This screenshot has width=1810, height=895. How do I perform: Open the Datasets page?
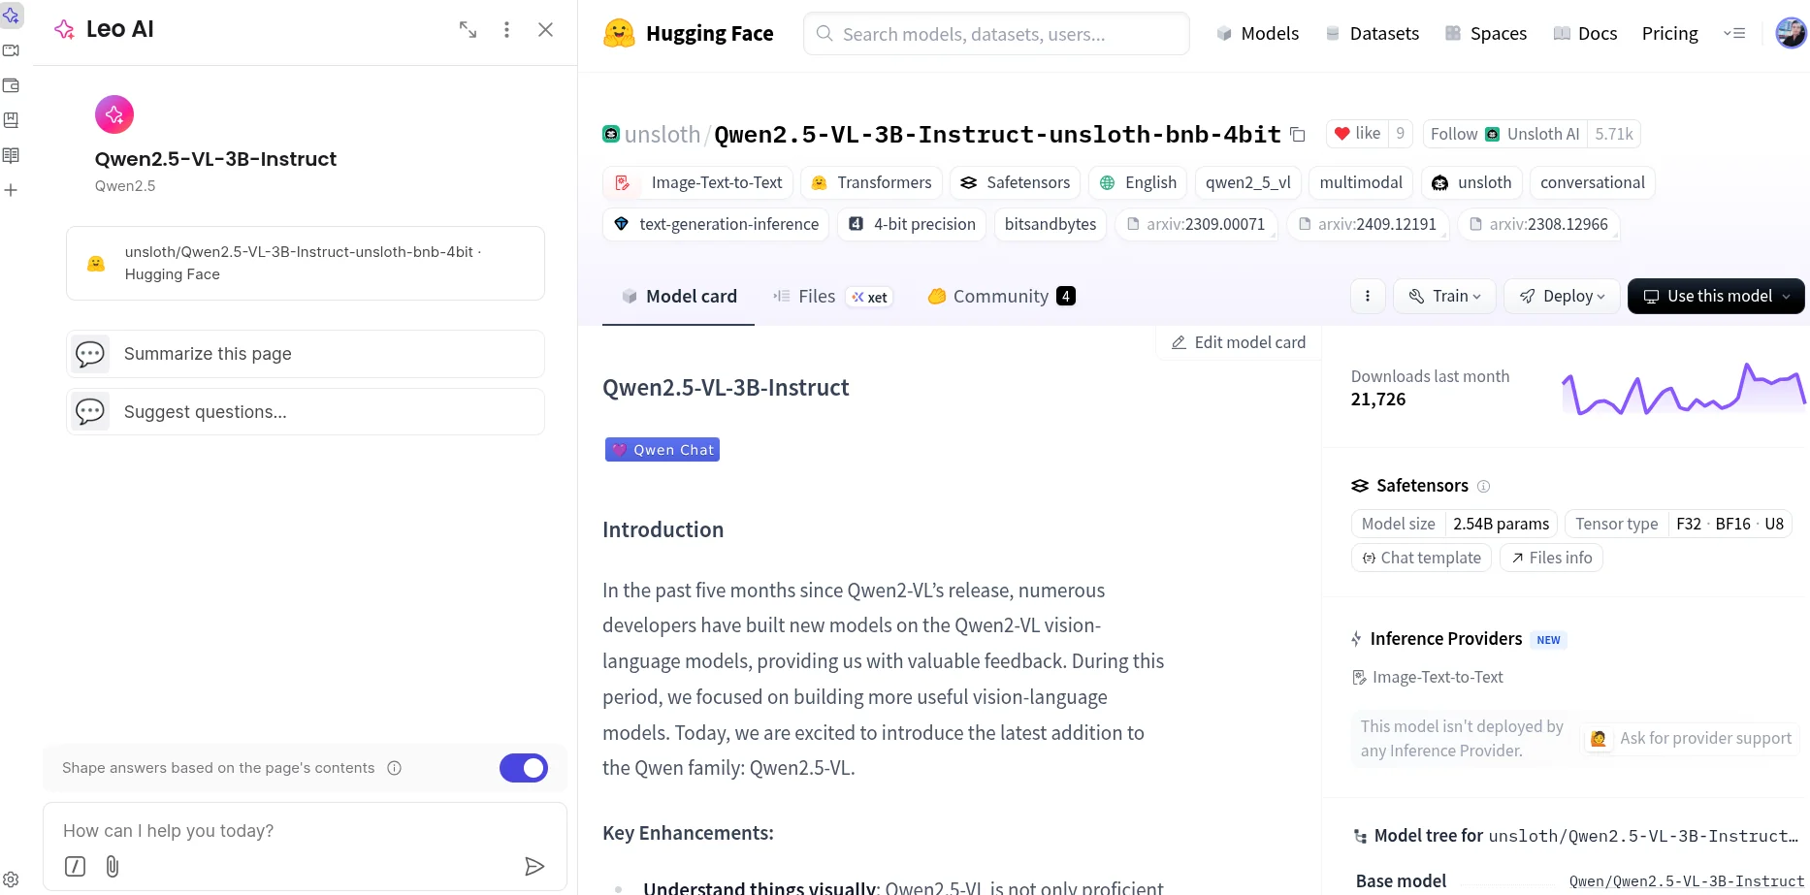pyautogui.click(x=1373, y=34)
